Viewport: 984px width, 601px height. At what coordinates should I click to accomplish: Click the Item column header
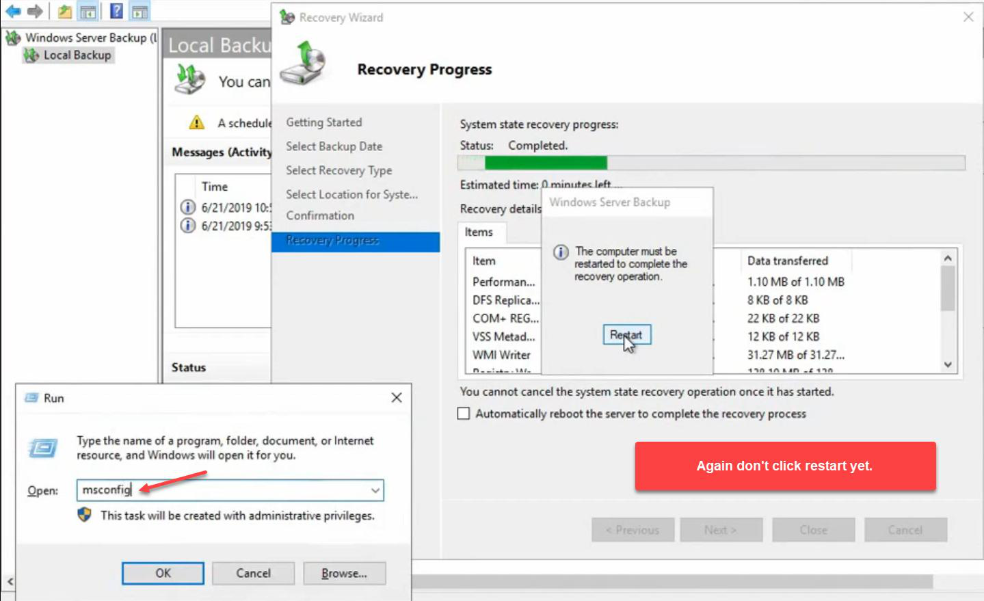tap(484, 261)
